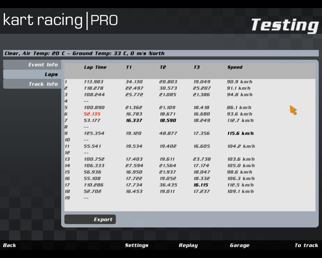This screenshot has height=258, width=322.
Task: Click the speed value 98.6 km/h
Action: (239, 172)
